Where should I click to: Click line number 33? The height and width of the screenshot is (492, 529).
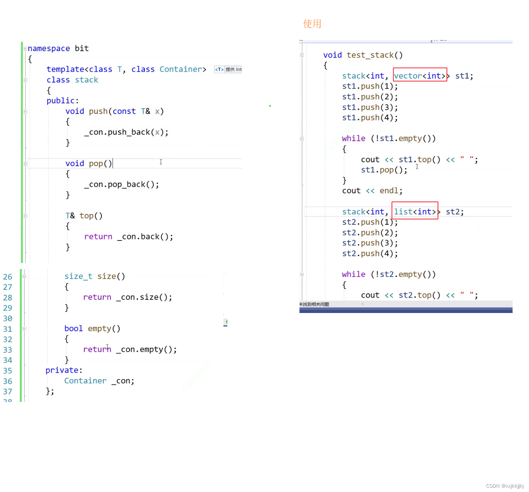click(x=7, y=350)
